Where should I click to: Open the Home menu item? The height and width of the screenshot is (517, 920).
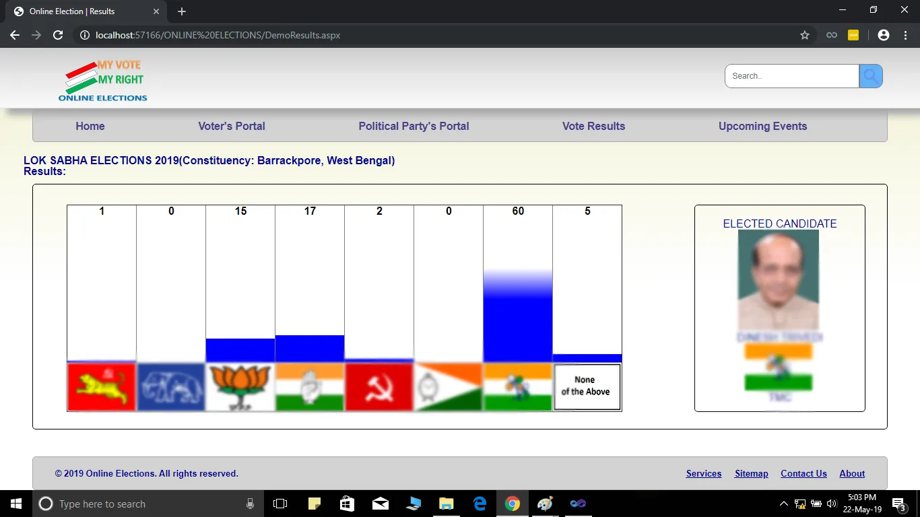[90, 126]
